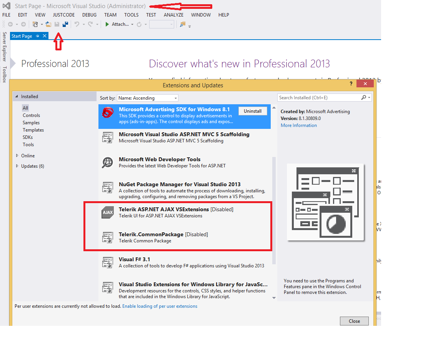Open the More Information link
The height and width of the screenshot is (337, 443).
(x=299, y=125)
